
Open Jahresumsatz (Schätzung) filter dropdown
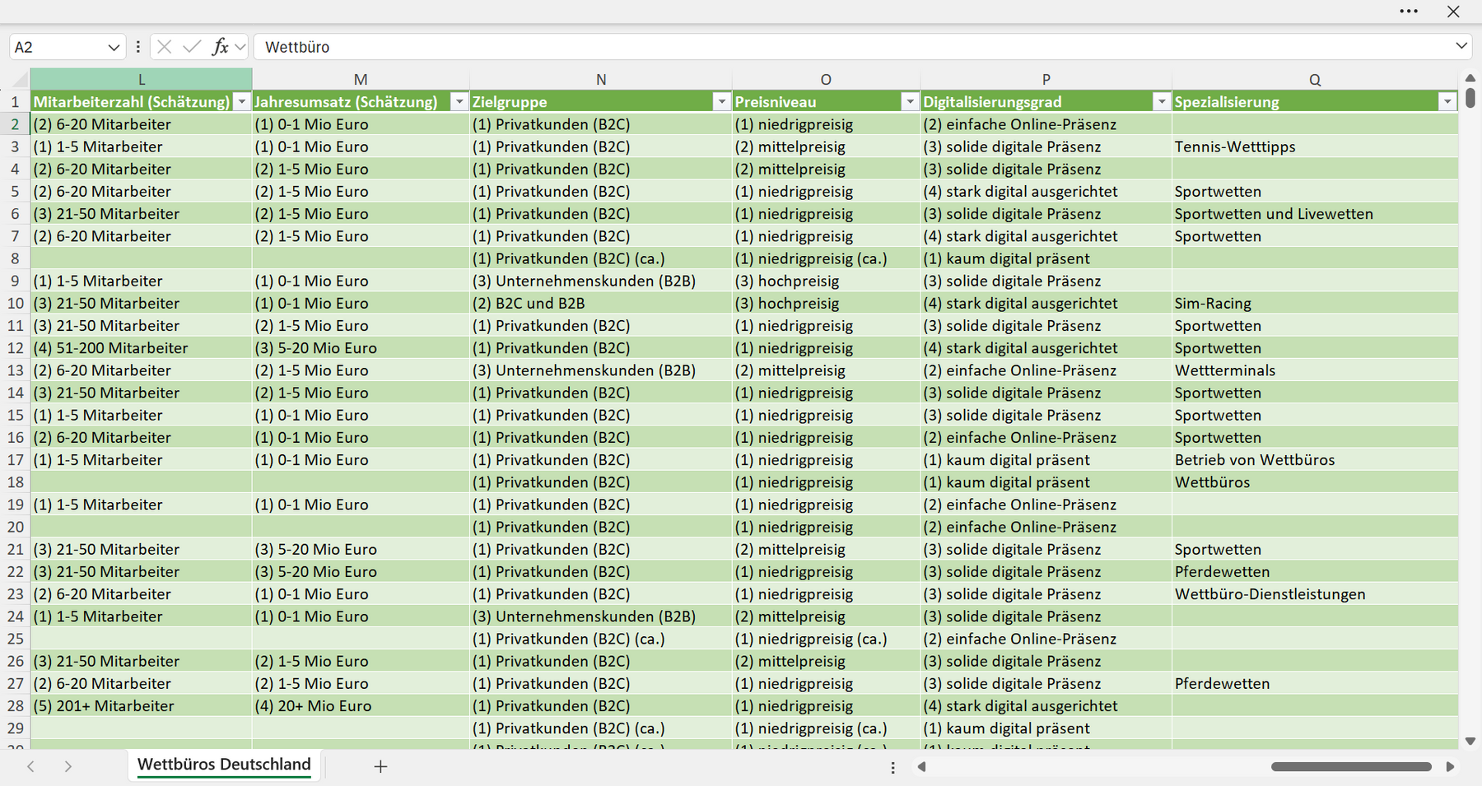(x=459, y=102)
